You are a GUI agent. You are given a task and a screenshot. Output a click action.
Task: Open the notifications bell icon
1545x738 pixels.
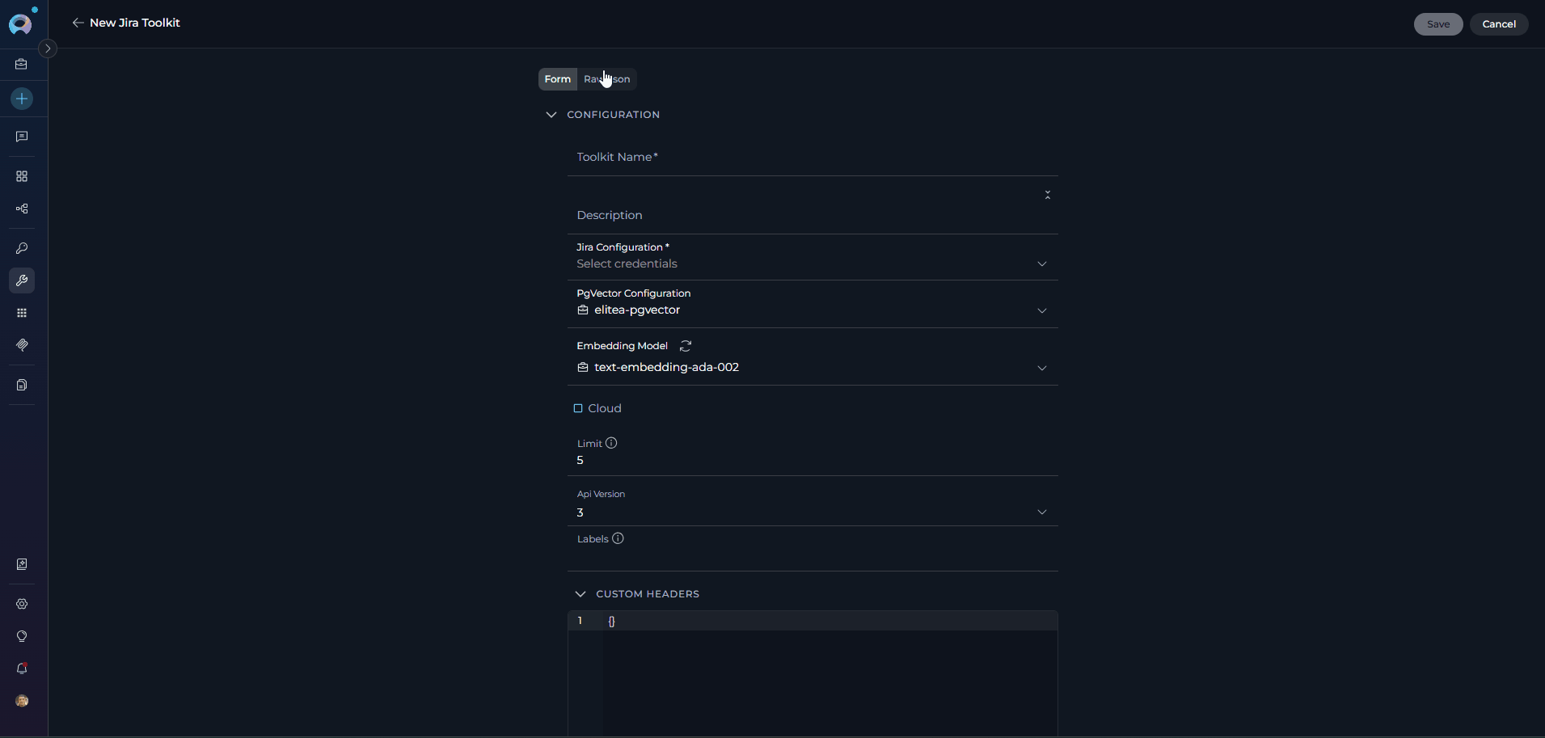(22, 668)
